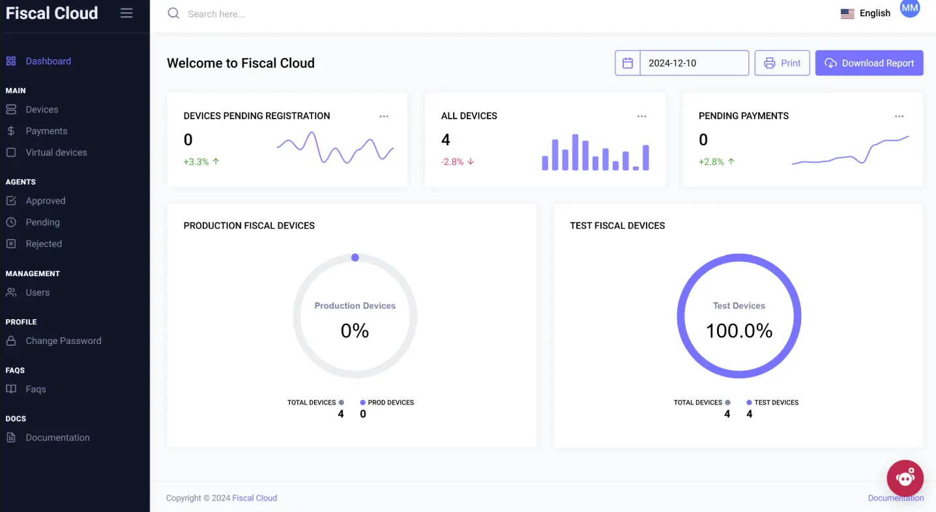The height and width of the screenshot is (512, 936).
Task: Click the date field showing 2024-12-10
Action: pos(694,63)
